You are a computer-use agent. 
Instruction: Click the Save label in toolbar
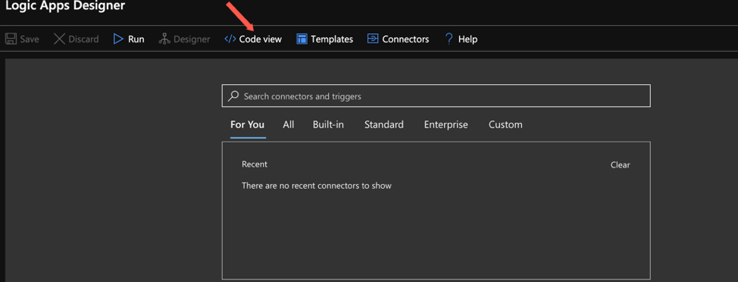(30, 39)
